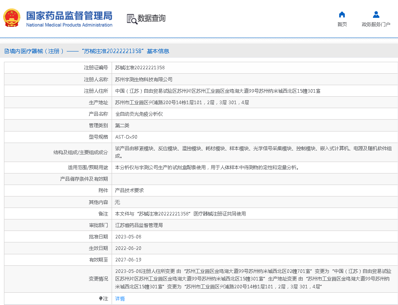Click the small icon before 境内医疗器械 heading
This screenshot has width=398, height=305.
[x=6, y=51]
